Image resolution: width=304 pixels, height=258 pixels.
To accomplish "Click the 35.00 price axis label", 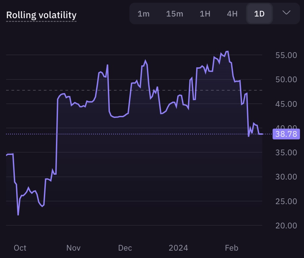I will tap(286, 153).
